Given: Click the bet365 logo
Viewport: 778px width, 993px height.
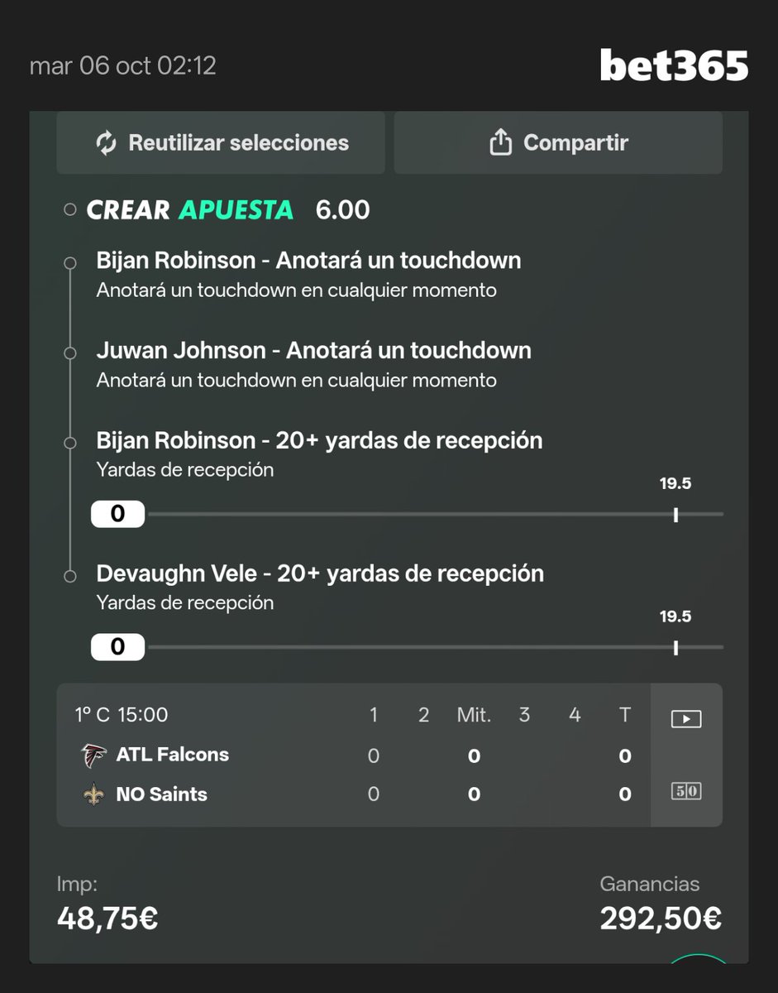Looking at the screenshot, I should (674, 65).
